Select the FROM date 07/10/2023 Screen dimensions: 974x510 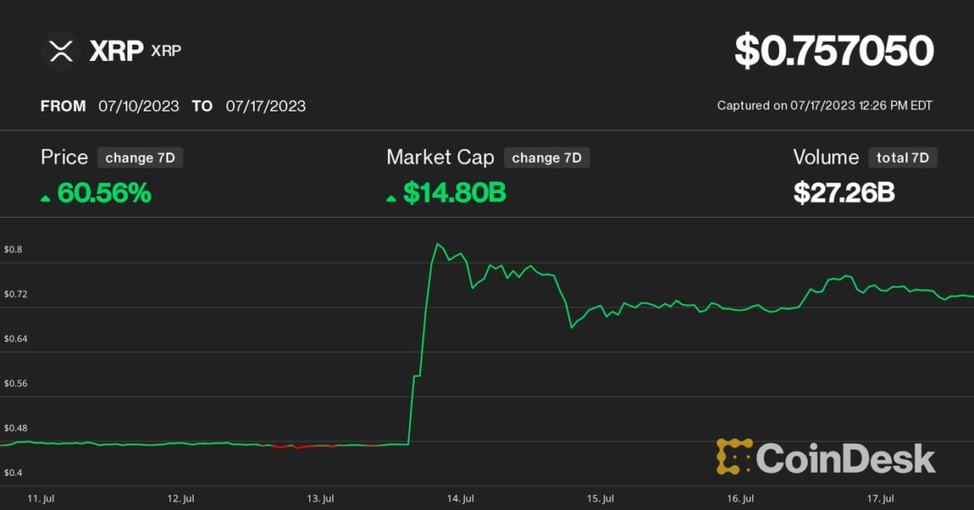(x=139, y=106)
